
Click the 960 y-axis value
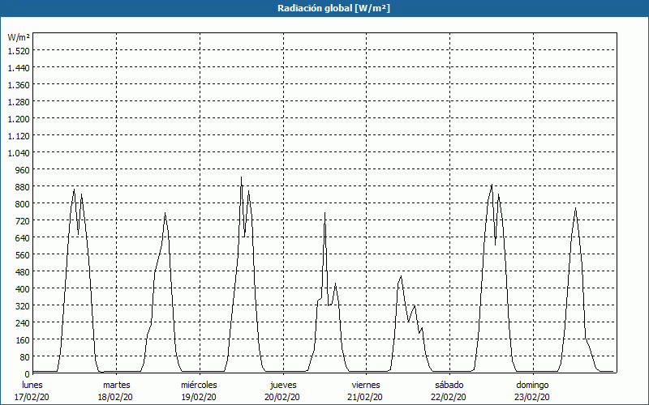23,170
